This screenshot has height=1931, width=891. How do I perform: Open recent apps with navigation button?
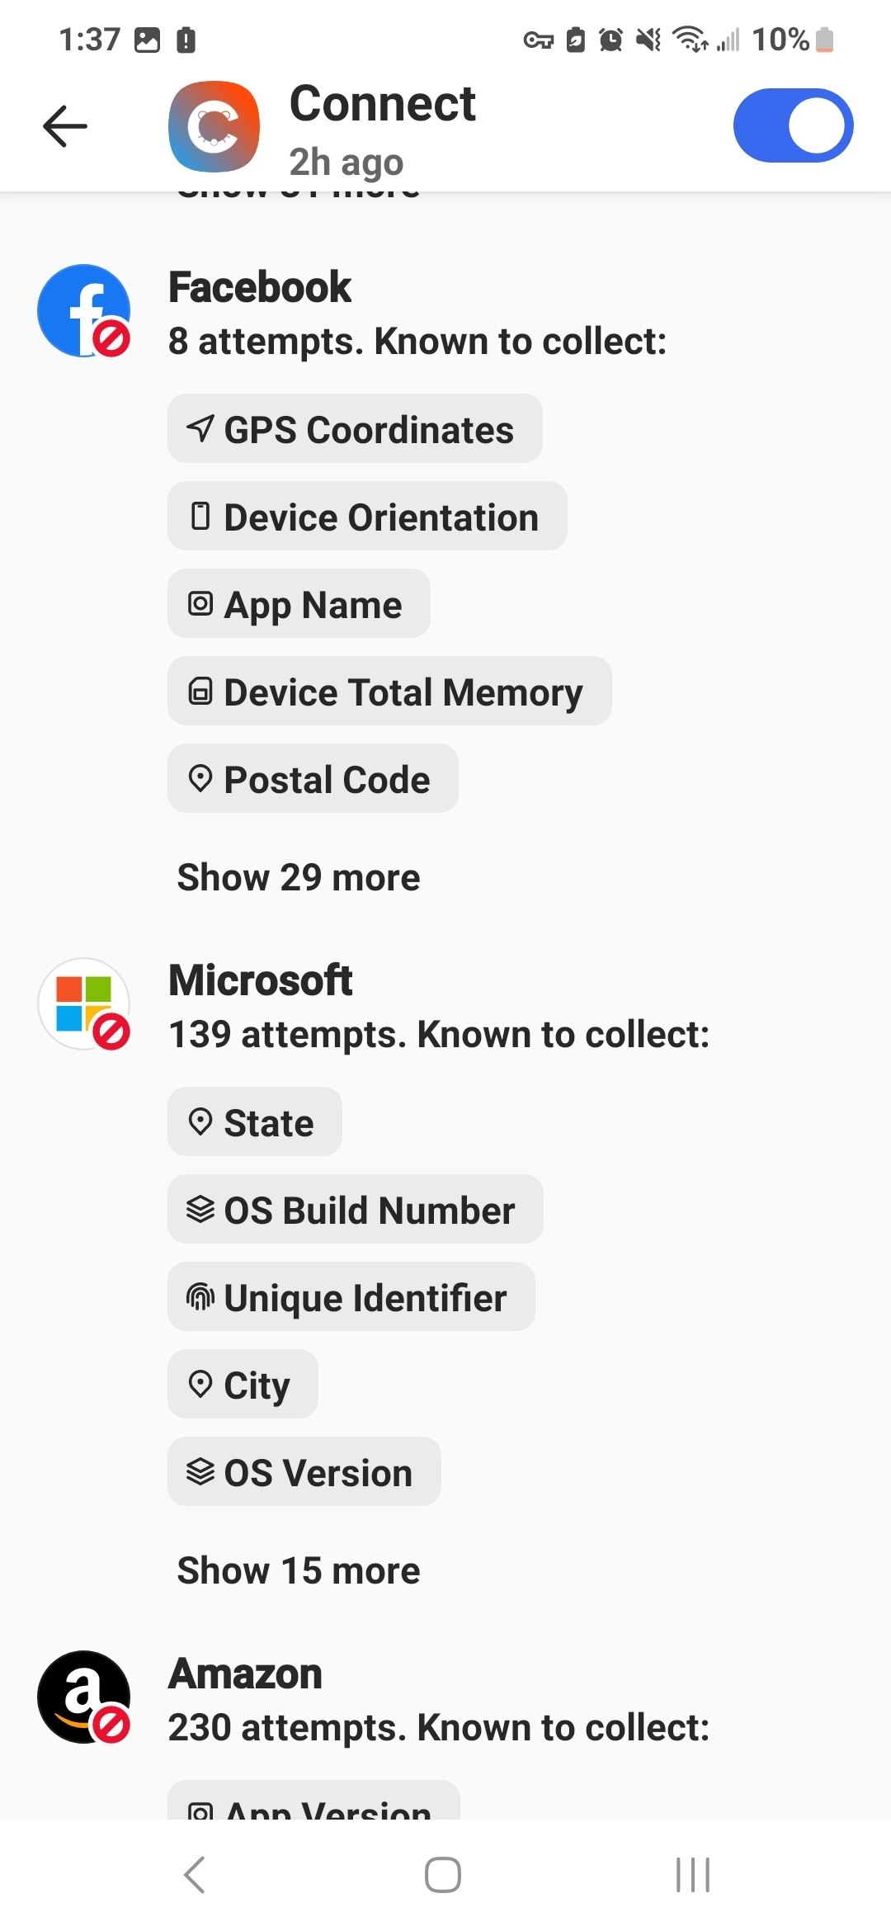(x=692, y=1875)
